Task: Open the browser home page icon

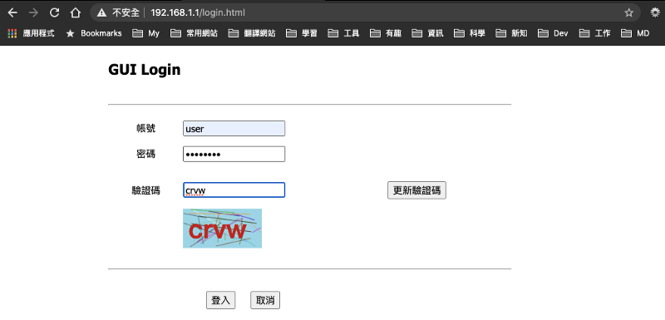Action: tap(75, 12)
